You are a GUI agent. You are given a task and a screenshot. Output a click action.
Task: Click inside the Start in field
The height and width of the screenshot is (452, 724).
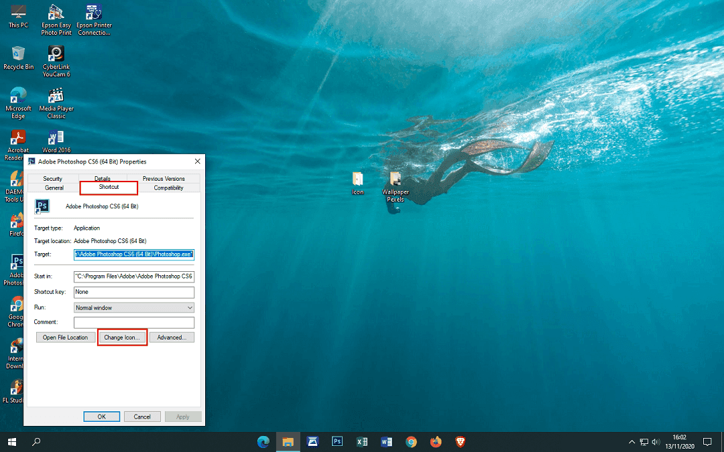(134, 277)
